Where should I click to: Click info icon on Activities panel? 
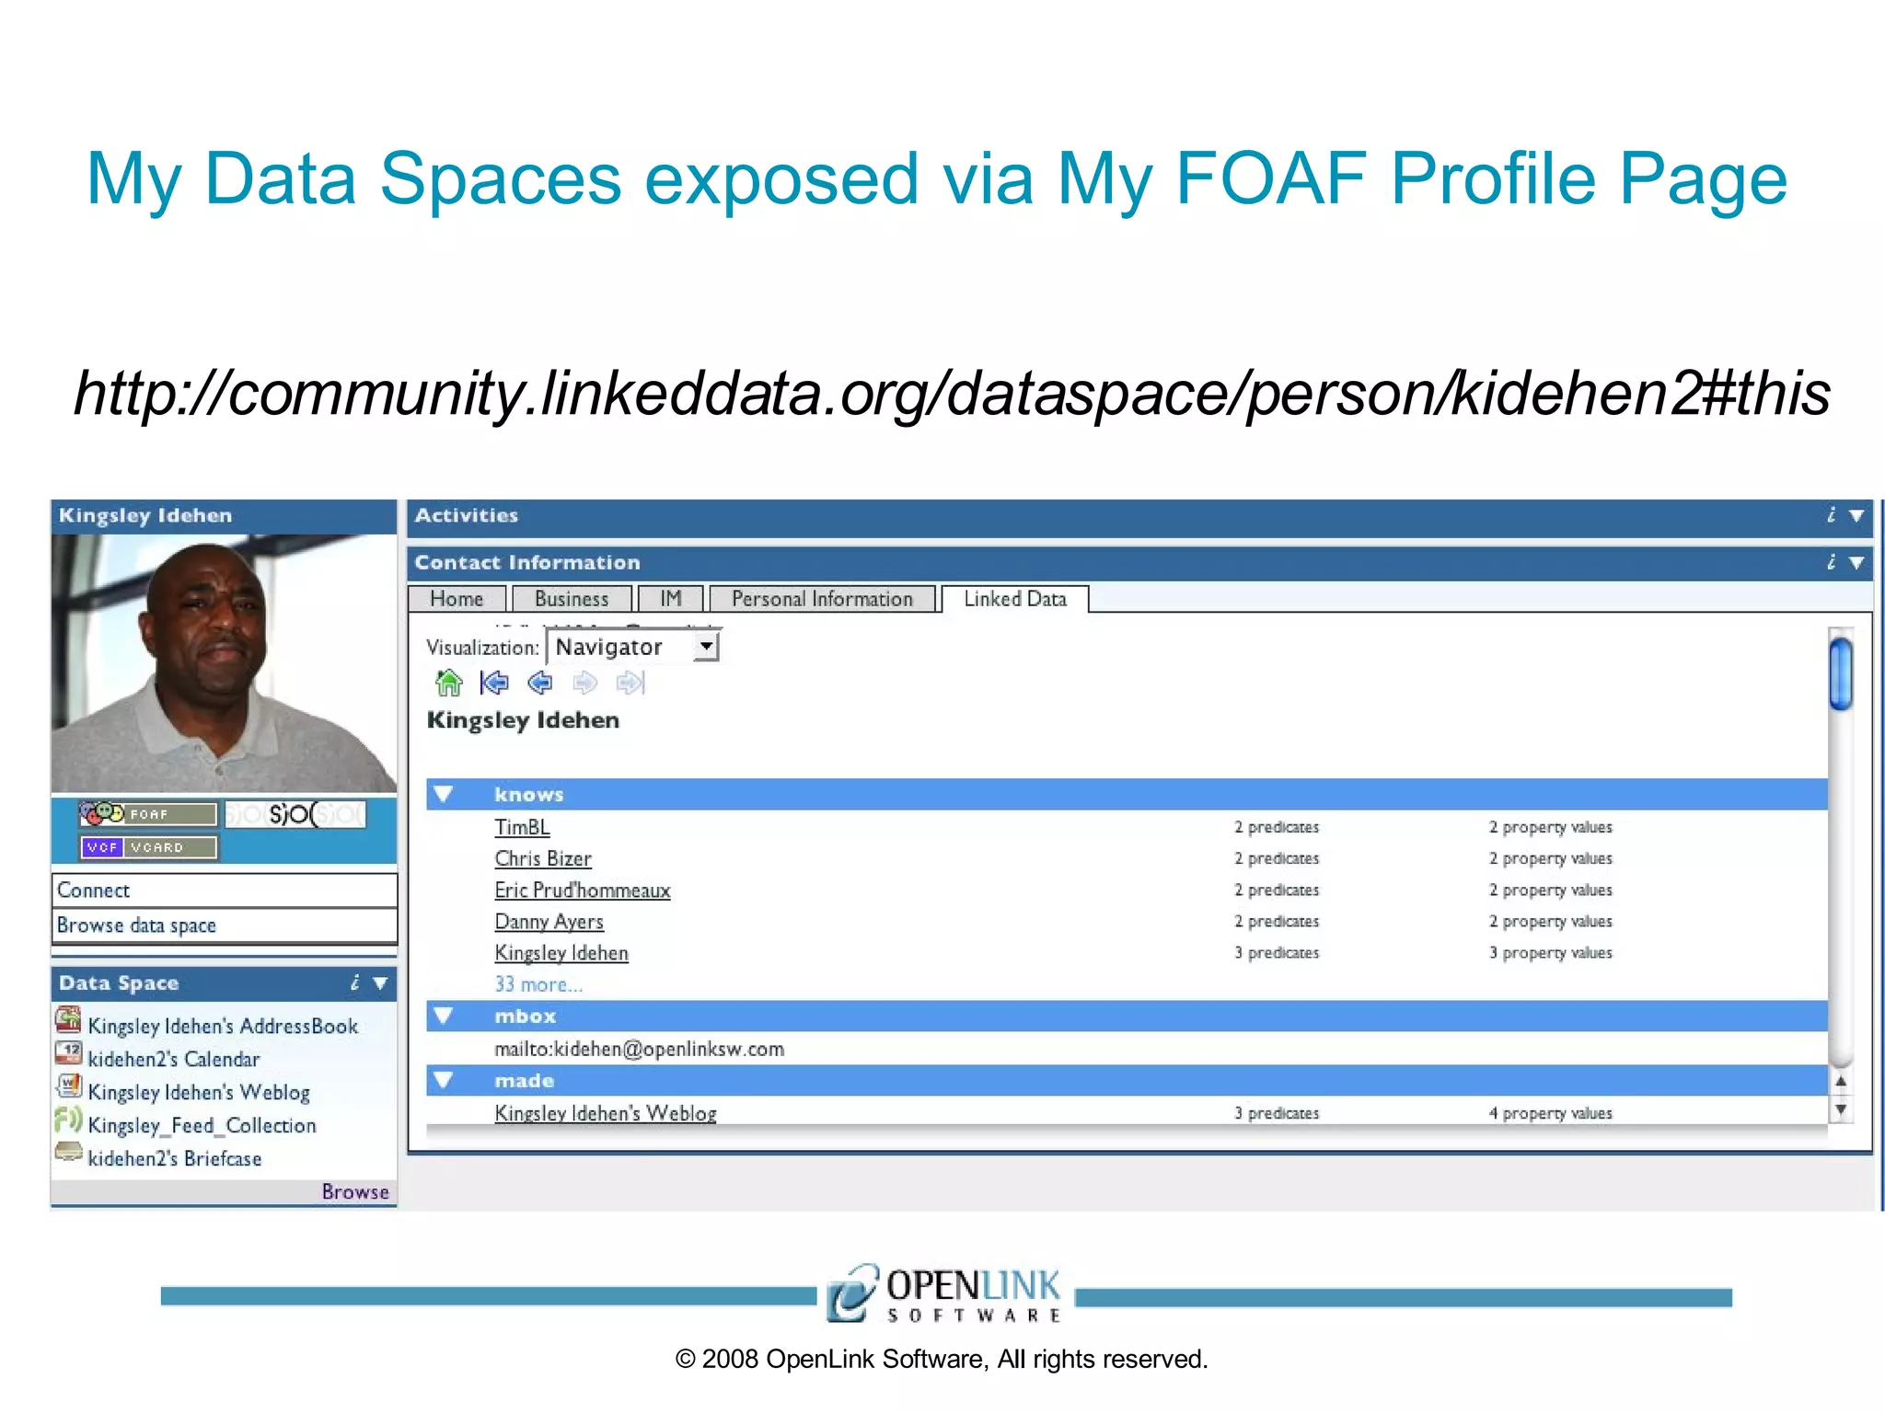[1832, 515]
